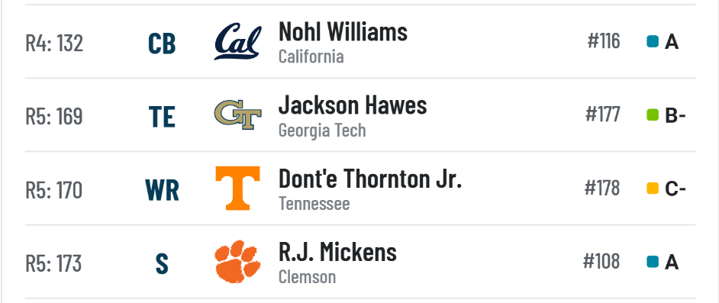Click the Georgia Tech GT logo
This screenshot has height=303, width=719.
(x=237, y=114)
